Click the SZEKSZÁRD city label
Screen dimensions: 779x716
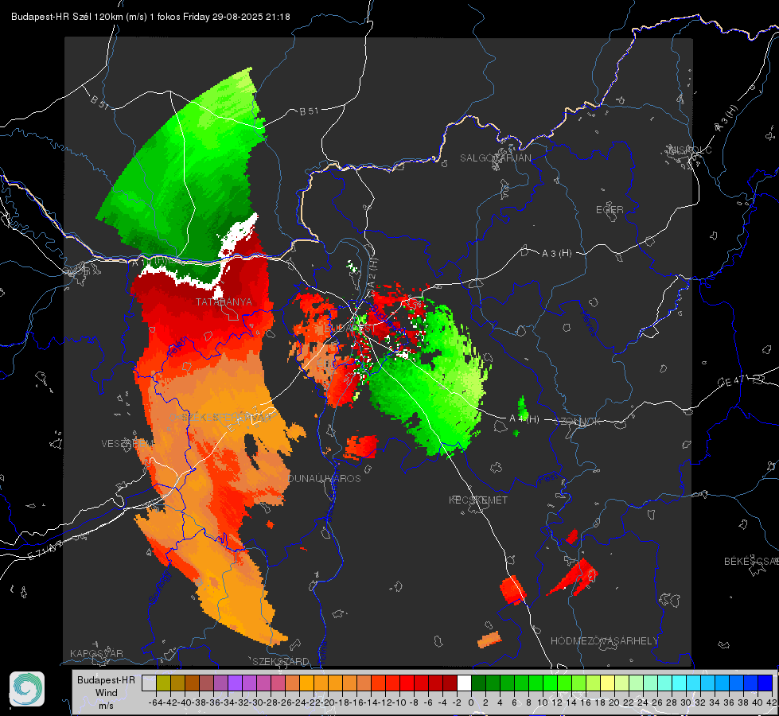(x=281, y=661)
